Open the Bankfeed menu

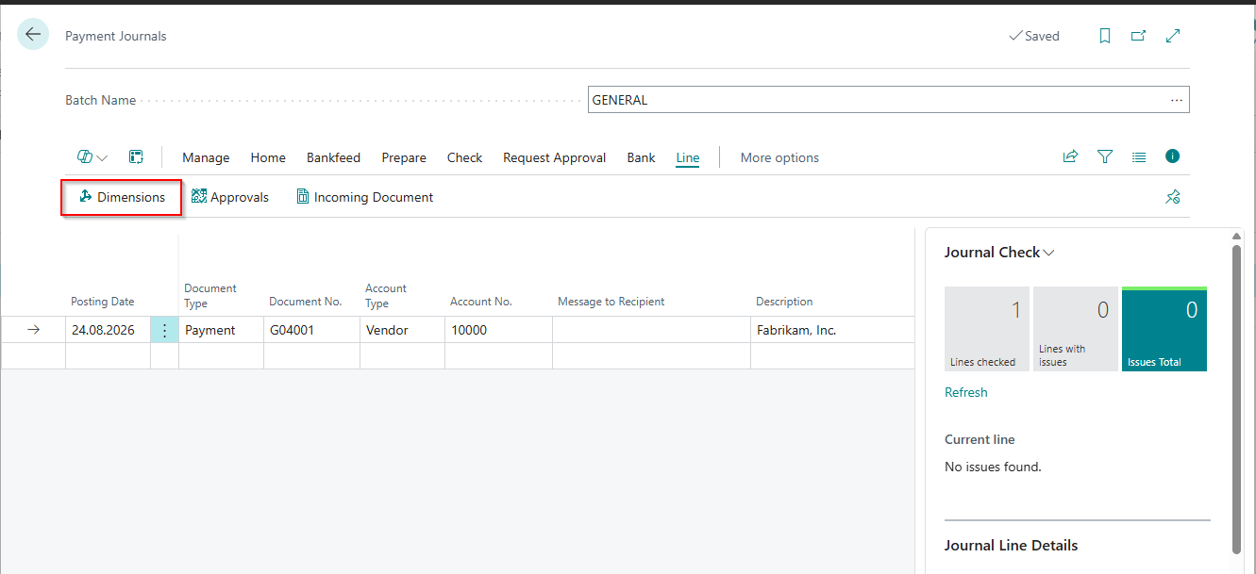333,157
